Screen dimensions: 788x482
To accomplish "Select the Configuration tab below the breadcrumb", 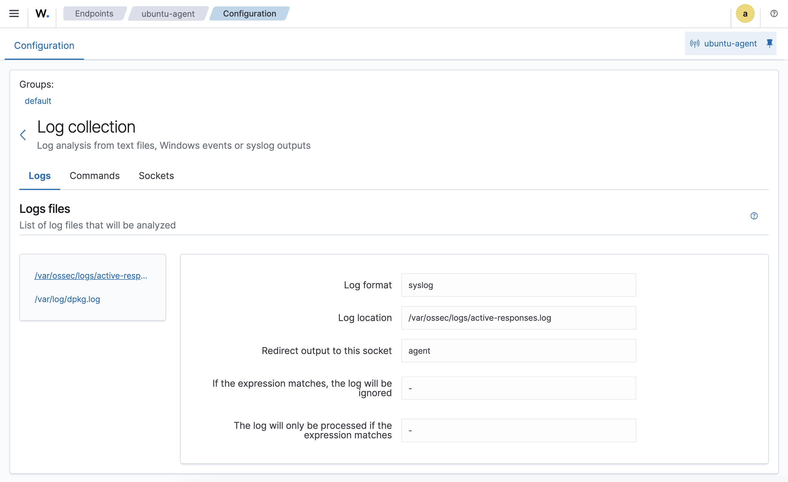I will (x=44, y=46).
